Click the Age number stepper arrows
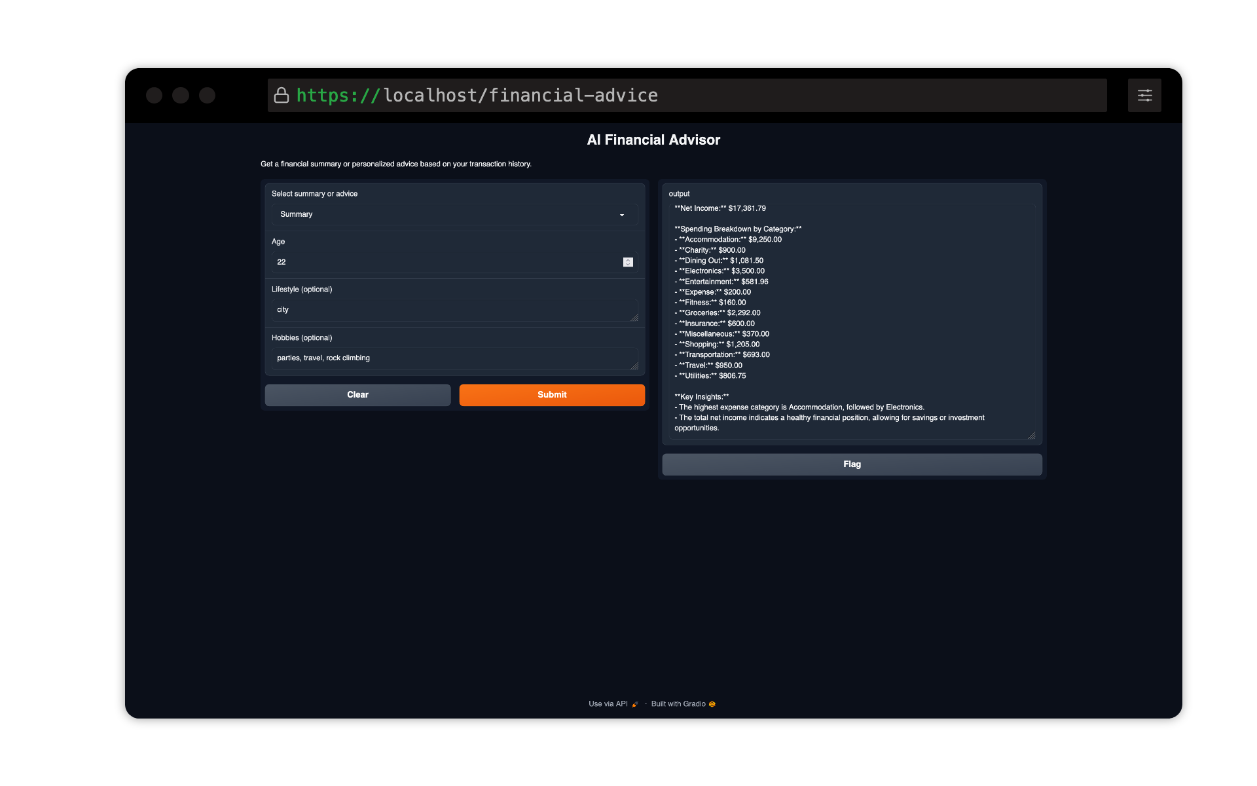This screenshot has width=1257, height=786. point(628,262)
